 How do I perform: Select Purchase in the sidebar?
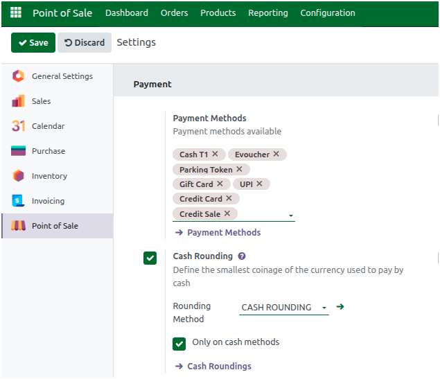pyautogui.click(x=58, y=151)
